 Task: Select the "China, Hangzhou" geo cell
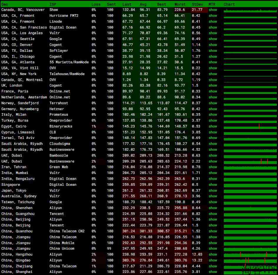click(17, 254)
